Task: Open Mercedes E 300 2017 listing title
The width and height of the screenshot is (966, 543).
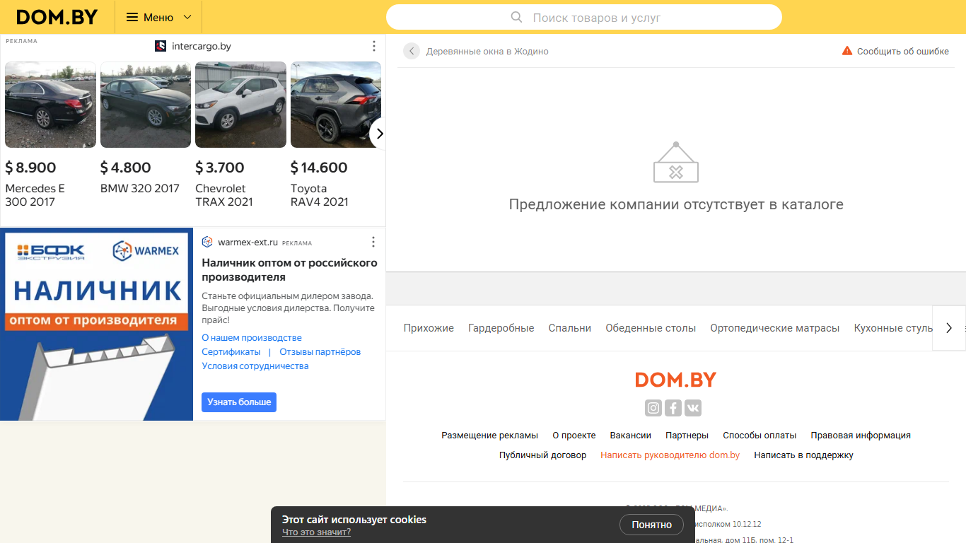Action: 35,195
